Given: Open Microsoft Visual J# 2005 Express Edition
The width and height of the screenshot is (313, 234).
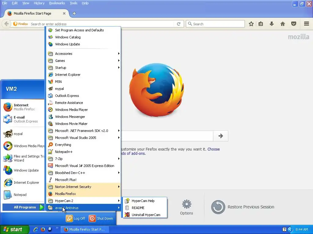Looking at the screenshot, I should click(x=83, y=166).
